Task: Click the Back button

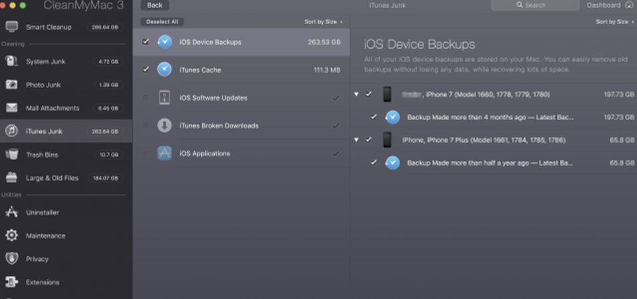Action: pyautogui.click(x=155, y=5)
